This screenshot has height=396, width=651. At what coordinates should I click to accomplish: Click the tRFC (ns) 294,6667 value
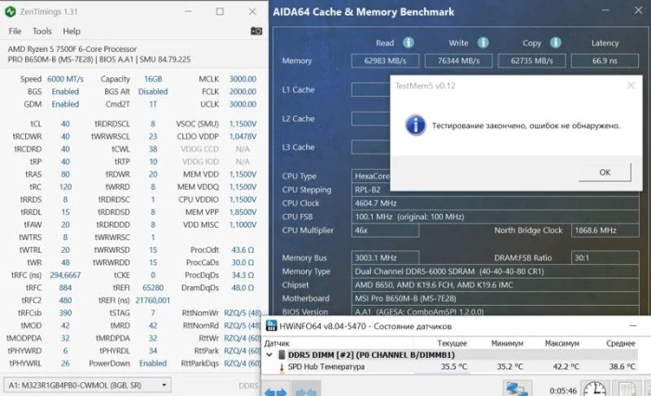point(65,275)
